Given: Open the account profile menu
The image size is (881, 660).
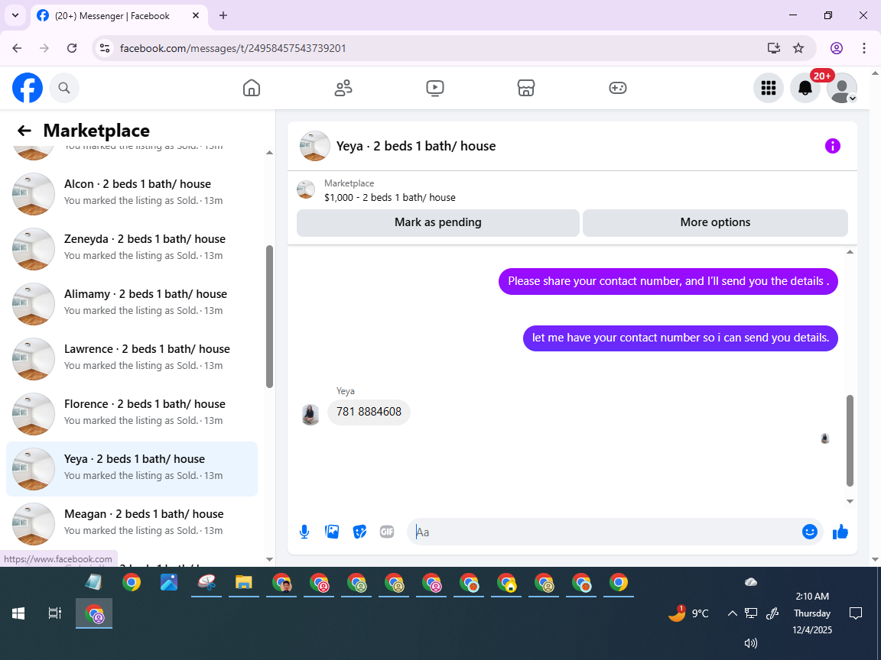Looking at the screenshot, I should [842, 88].
